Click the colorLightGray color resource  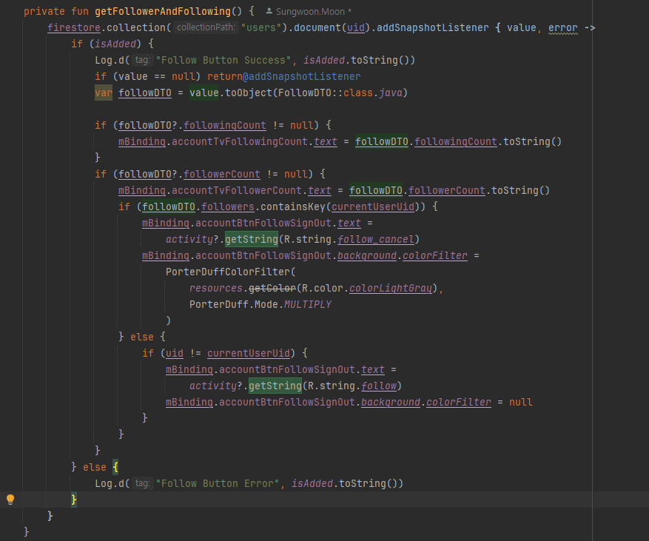(x=391, y=288)
